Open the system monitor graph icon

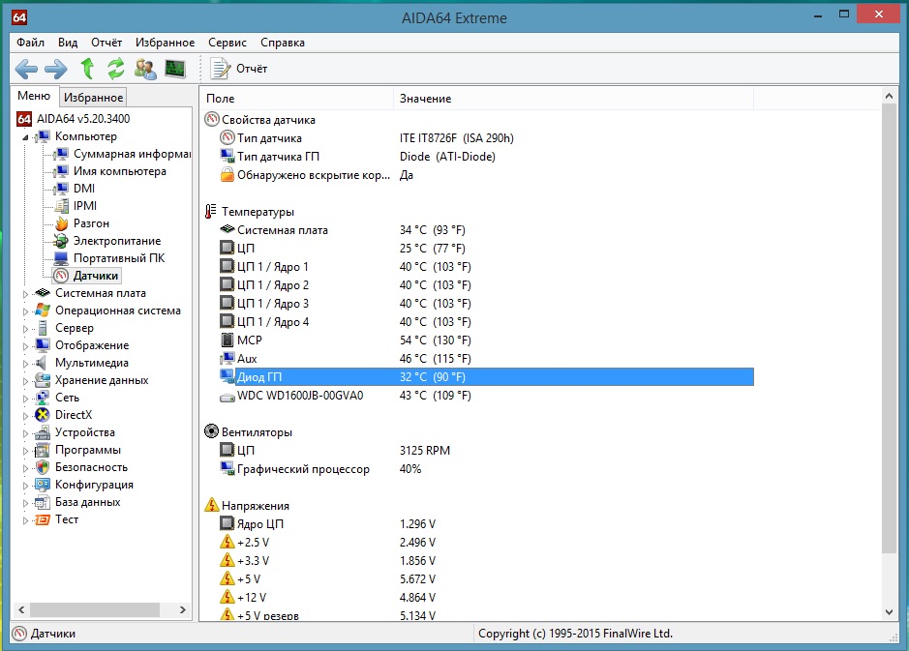(x=174, y=68)
